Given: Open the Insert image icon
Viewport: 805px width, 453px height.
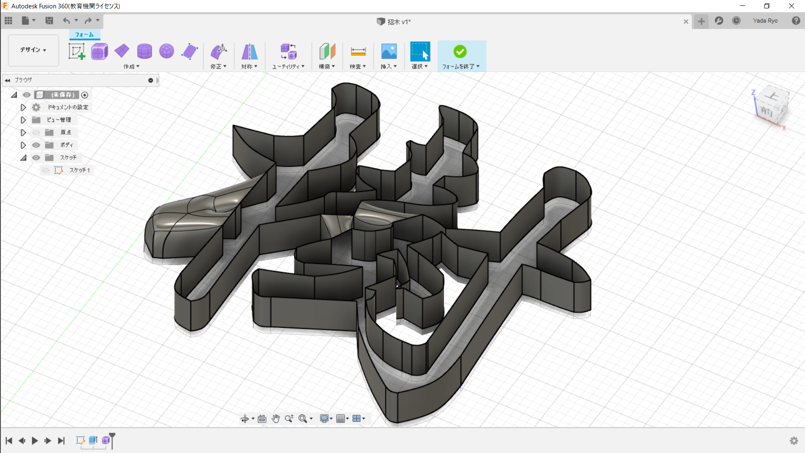Looking at the screenshot, I should [x=389, y=52].
